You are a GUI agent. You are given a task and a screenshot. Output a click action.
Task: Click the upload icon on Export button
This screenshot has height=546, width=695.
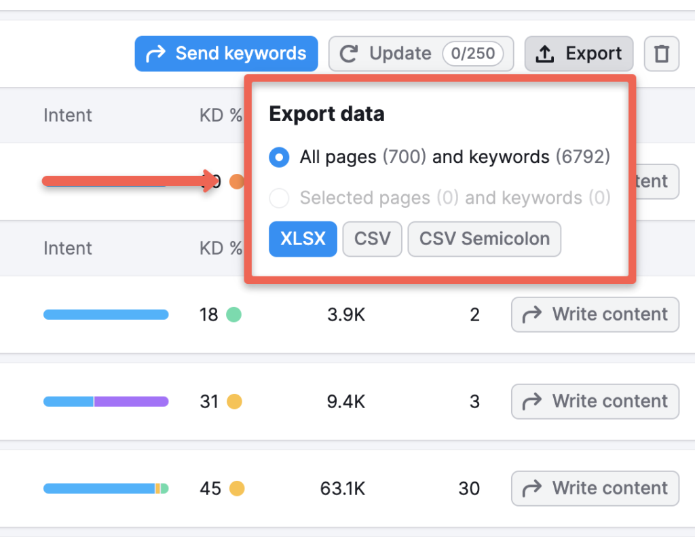tap(544, 53)
